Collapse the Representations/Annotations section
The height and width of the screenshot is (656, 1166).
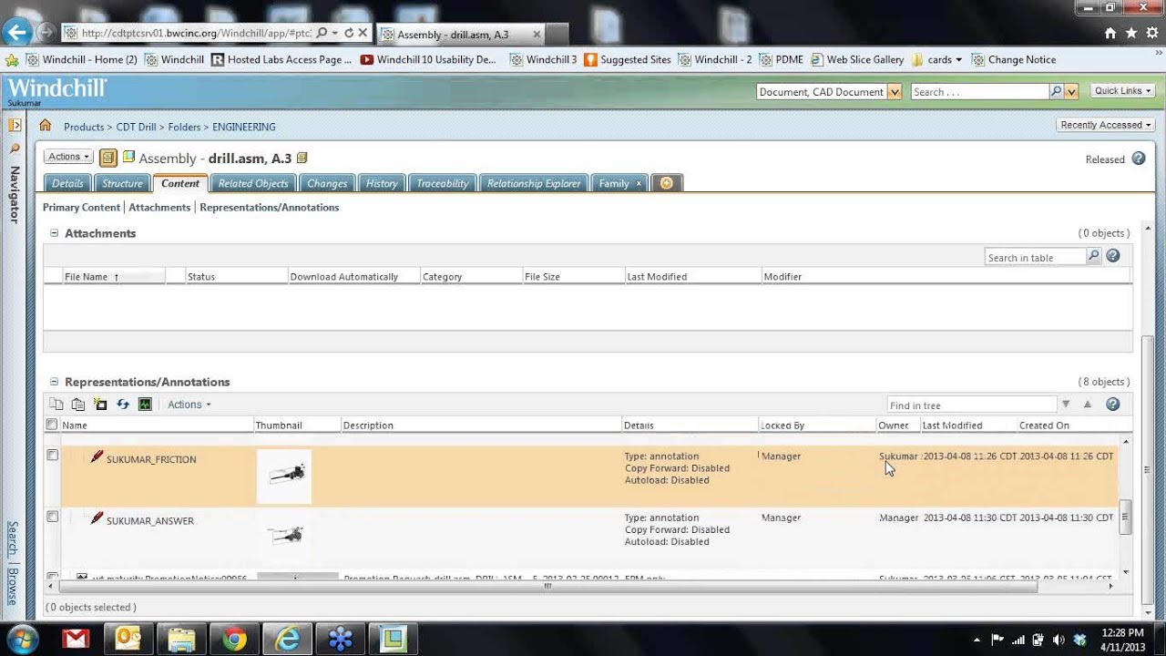54,382
